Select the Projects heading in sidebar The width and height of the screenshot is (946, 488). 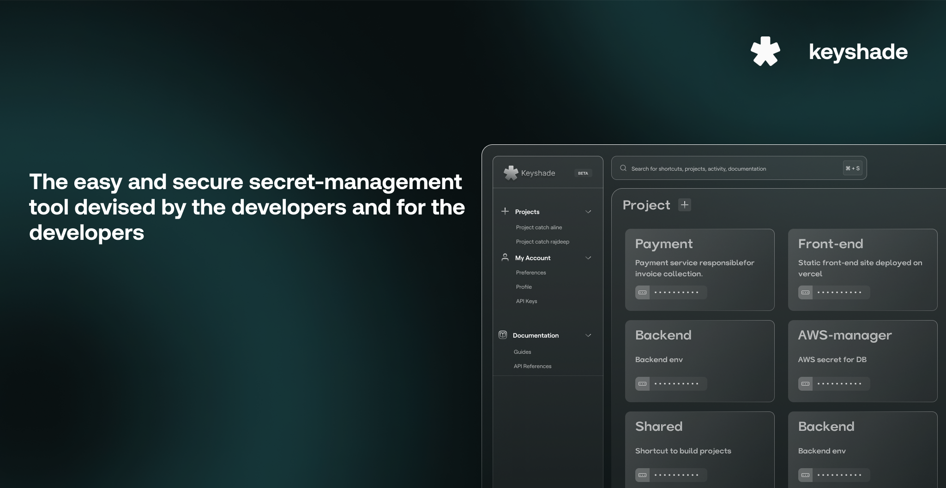(x=527, y=212)
